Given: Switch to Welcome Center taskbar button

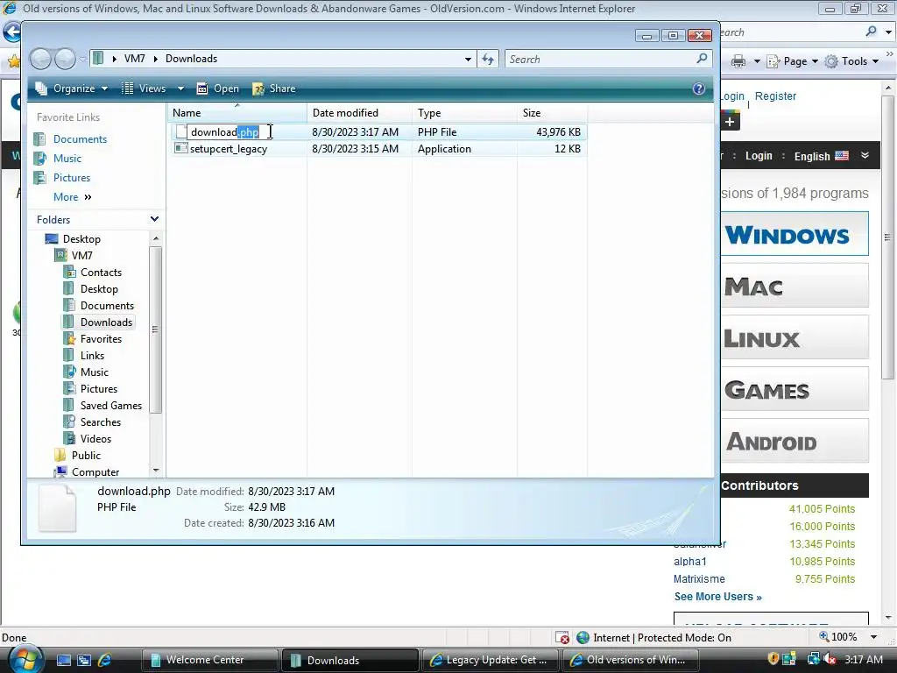Looking at the screenshot, I should click(x=209, y=660).
